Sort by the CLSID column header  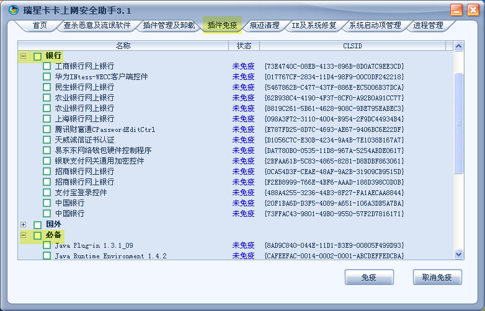click(353, 46)
